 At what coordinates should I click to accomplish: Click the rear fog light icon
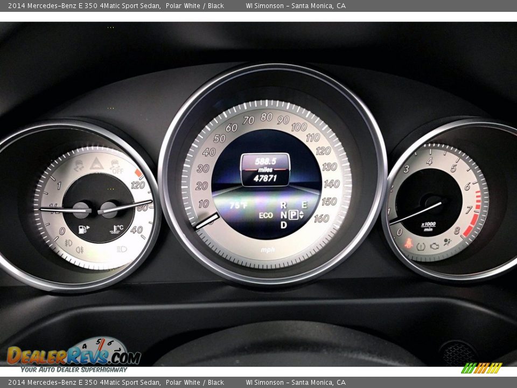point(80,250)
